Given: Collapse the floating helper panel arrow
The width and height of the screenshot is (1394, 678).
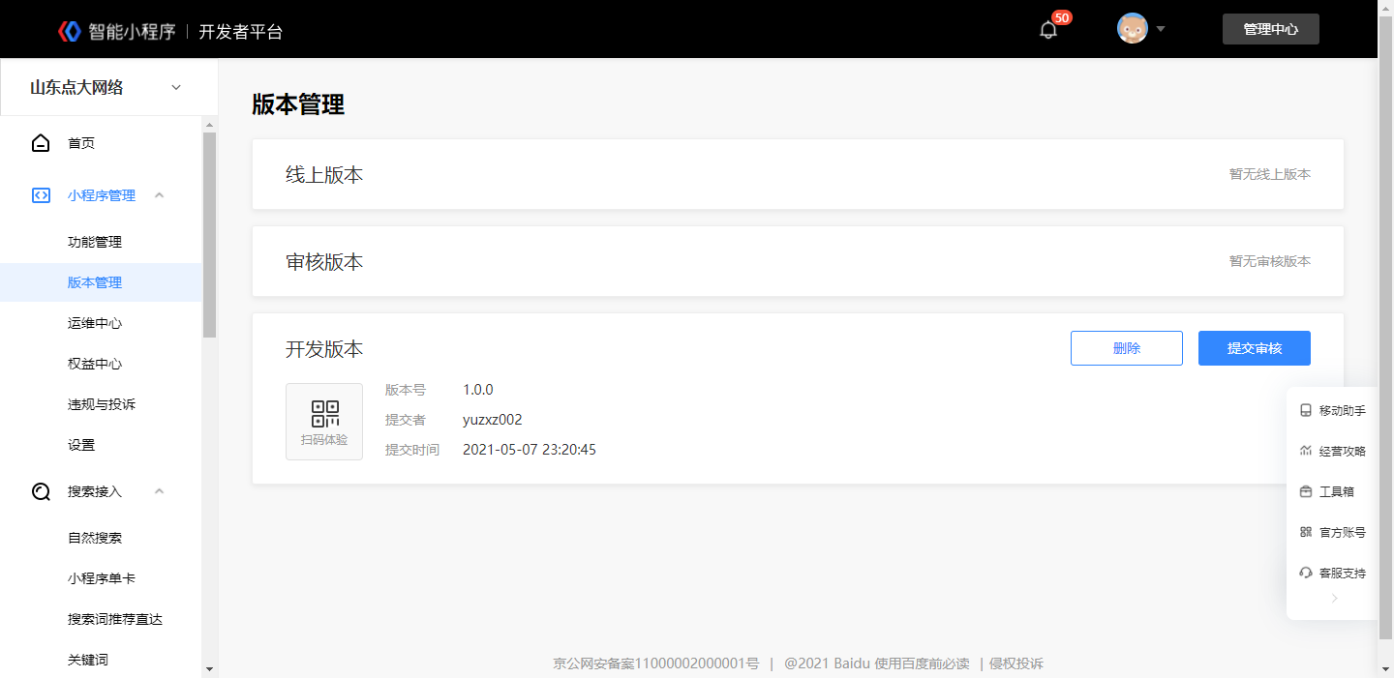Looking at the screenshot, I should pos(1334,599).
